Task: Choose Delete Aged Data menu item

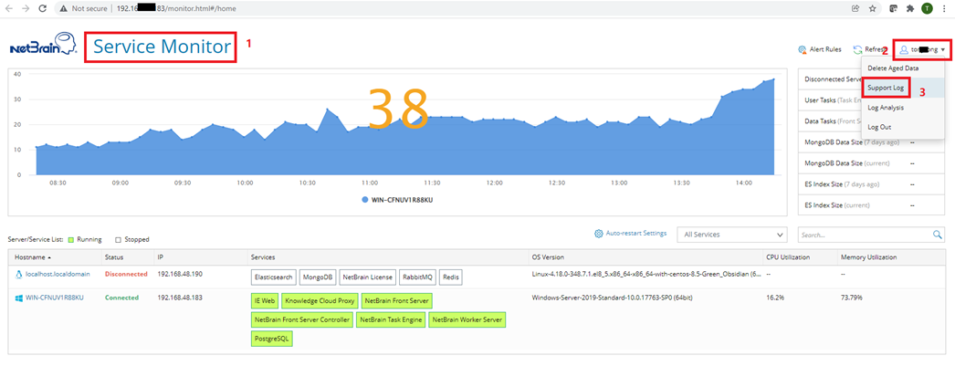Action: click(x=892, y=68)
